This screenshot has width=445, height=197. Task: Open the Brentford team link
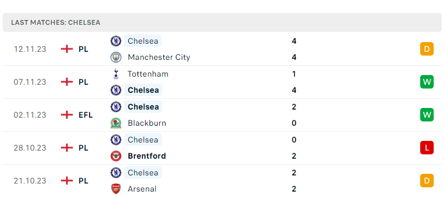point(147,156)
